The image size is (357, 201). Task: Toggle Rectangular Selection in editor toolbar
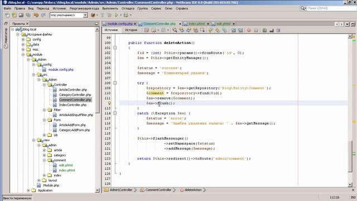[x=202, y=30]
